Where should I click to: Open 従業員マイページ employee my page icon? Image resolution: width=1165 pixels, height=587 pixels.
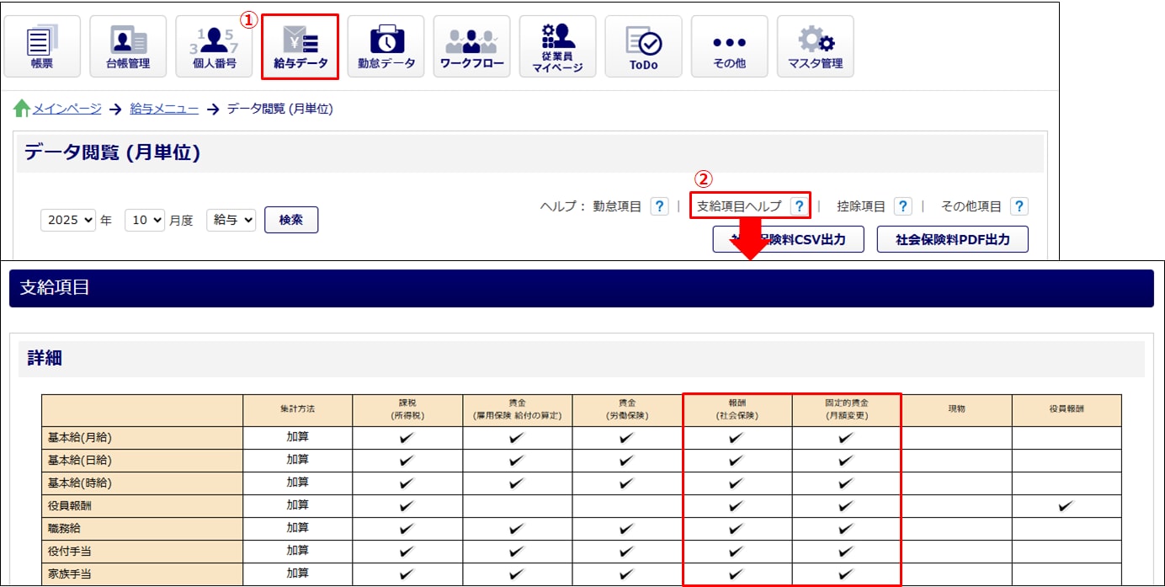(x=557, y=47)
